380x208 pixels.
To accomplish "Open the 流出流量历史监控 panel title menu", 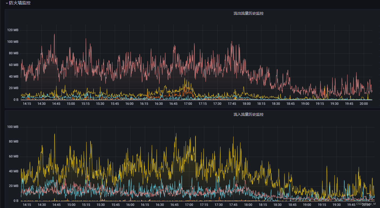I will click(x=248, y=13).
